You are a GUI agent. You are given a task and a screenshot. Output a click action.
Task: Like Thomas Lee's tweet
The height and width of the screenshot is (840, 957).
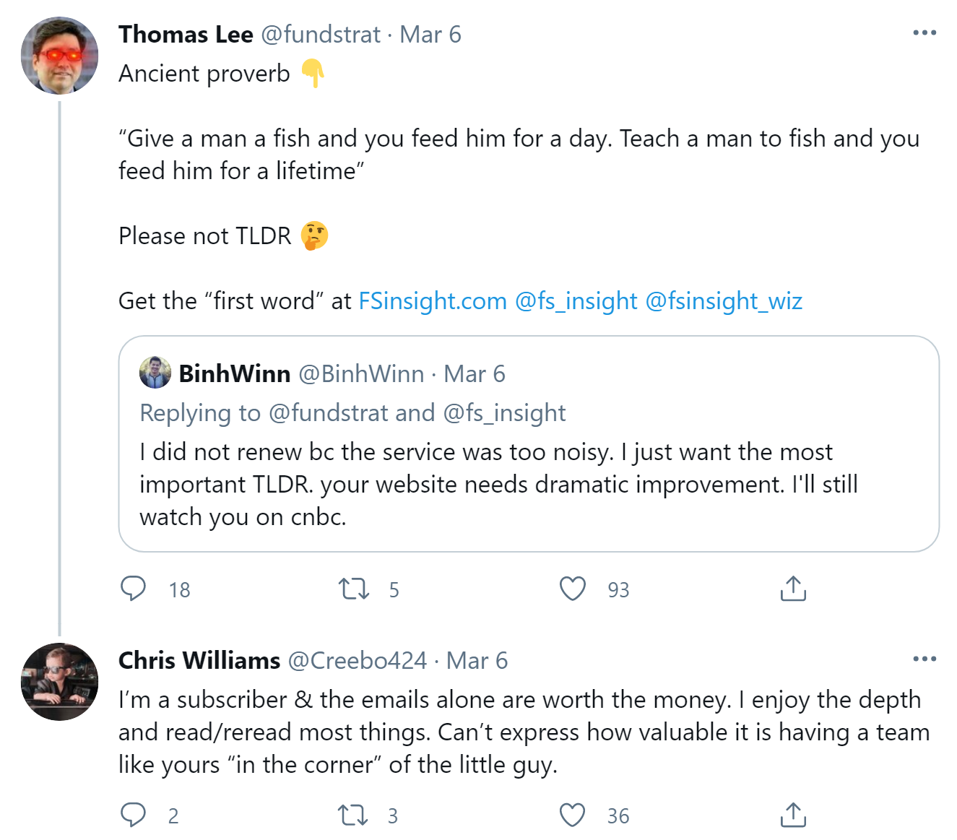573,589
